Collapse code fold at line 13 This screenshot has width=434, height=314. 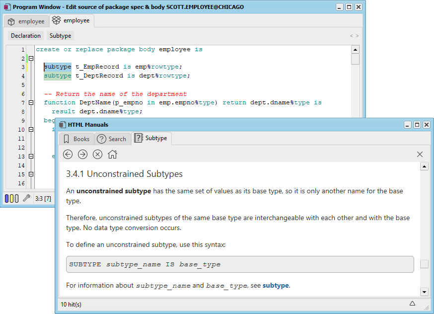(x=31, y=156)
